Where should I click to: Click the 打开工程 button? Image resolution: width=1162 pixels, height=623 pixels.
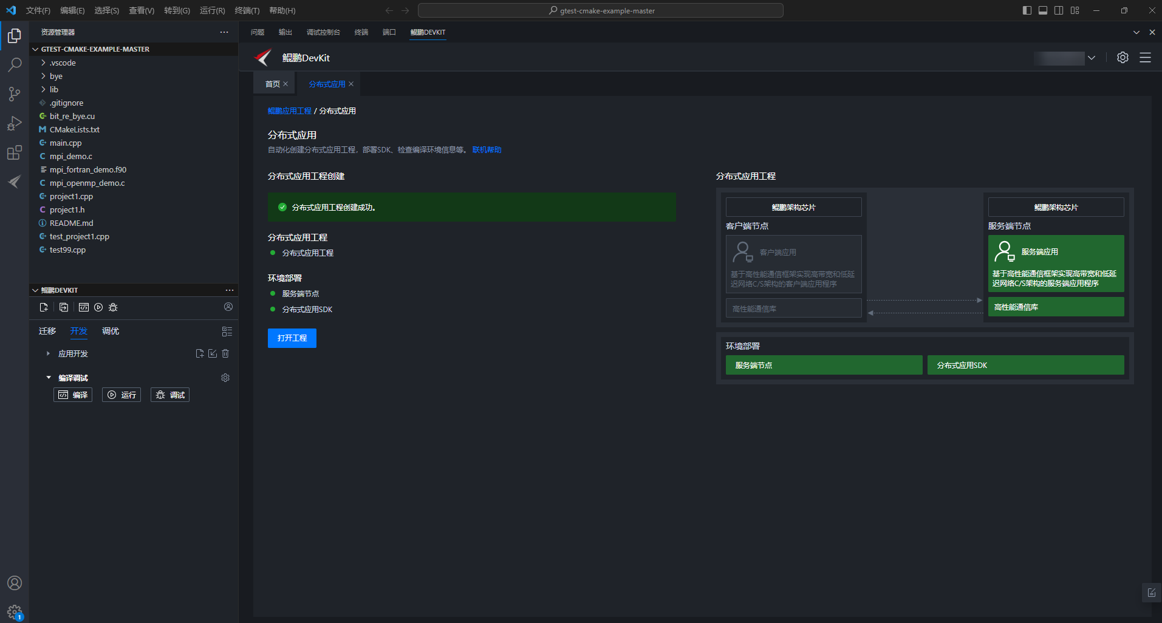(x=292, y=338)
